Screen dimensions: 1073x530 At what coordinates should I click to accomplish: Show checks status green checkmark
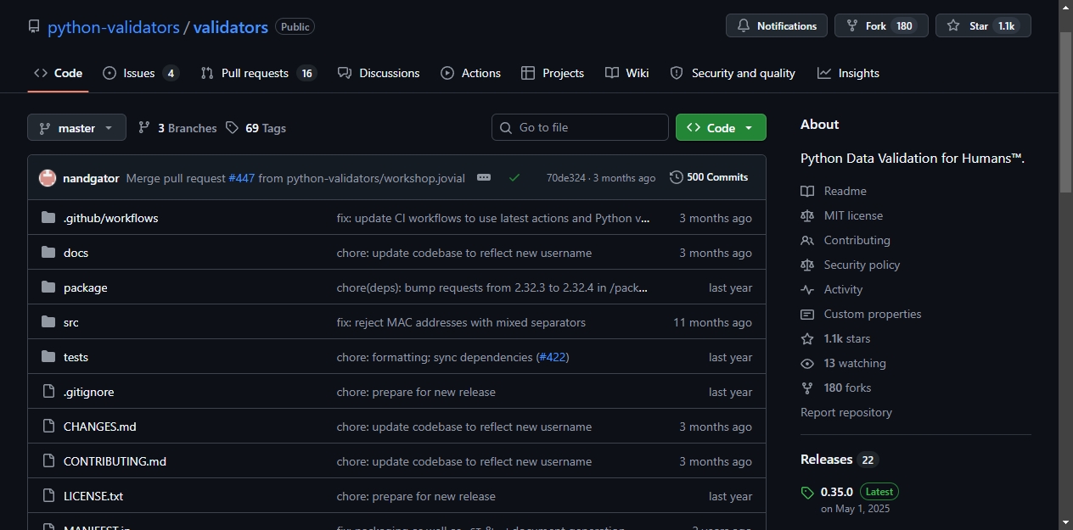514,177
